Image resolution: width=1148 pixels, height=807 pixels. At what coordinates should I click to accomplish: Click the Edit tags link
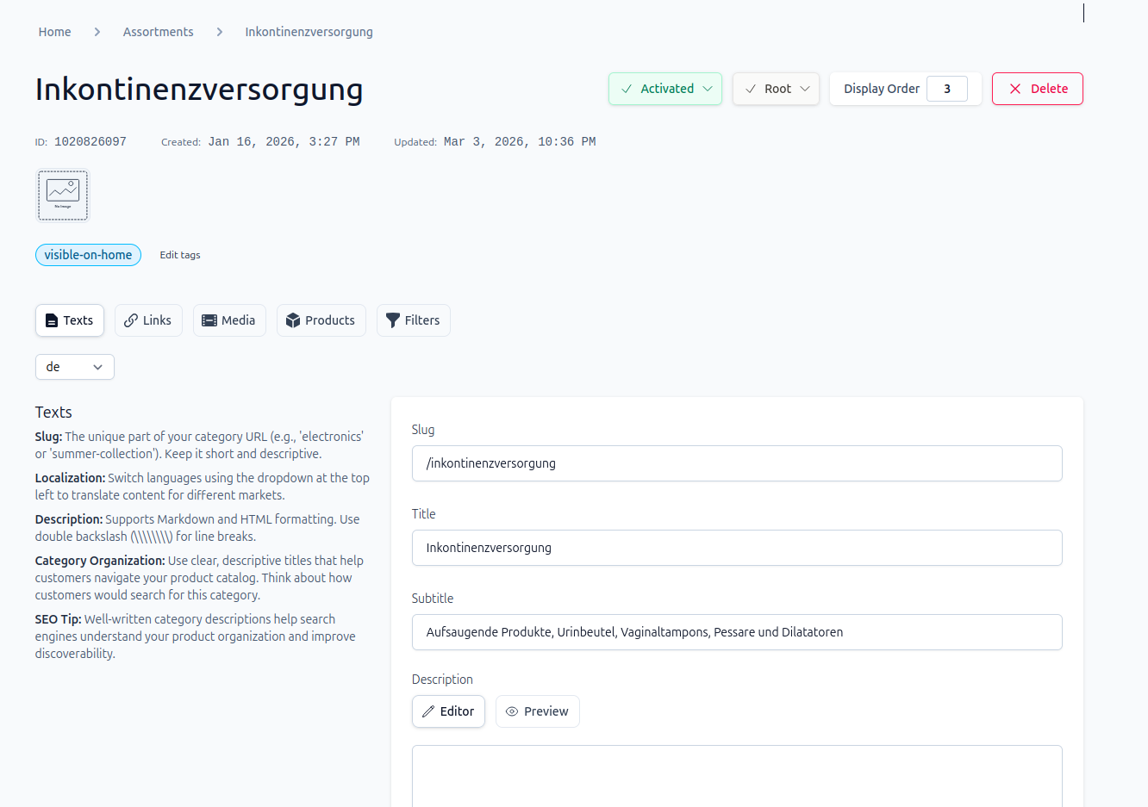pyautogui.click(x=180, y=255)
